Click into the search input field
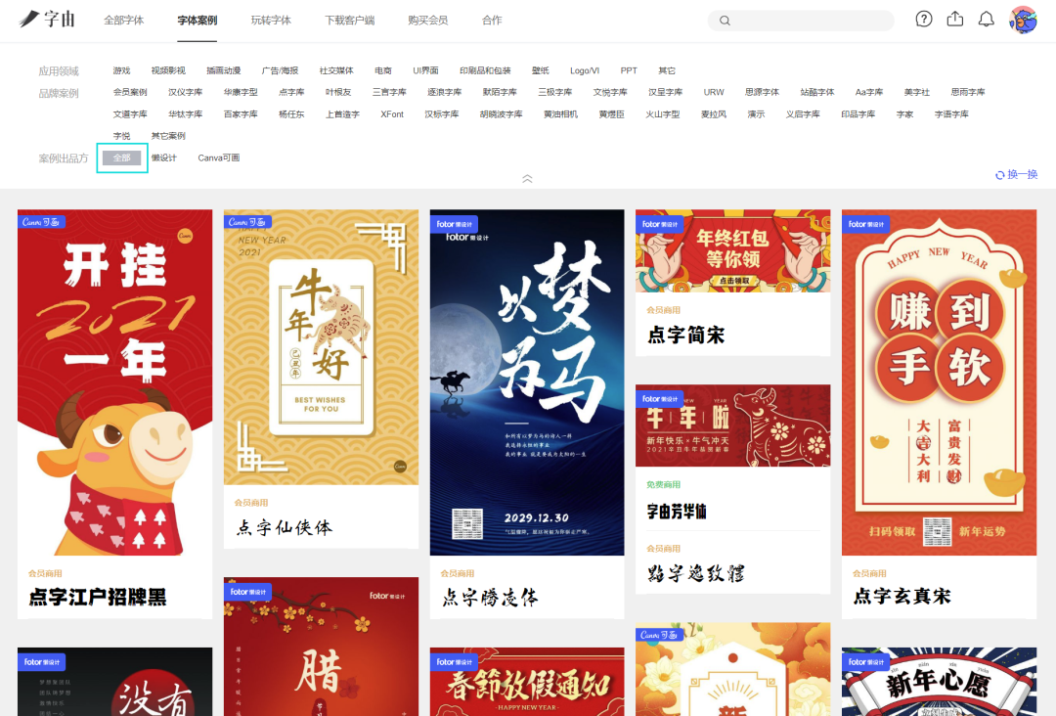This screenshot has height=716, width=1056. coord(807,21)
